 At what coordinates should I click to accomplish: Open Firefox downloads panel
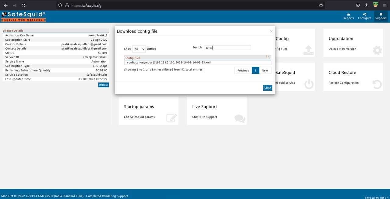(367, 5)
